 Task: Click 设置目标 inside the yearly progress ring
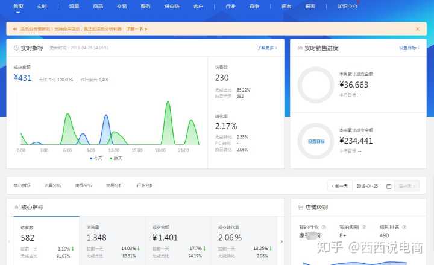[316, 141]
